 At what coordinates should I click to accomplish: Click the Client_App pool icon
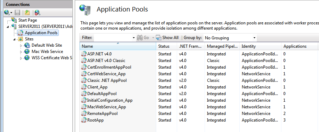point(84,87)
